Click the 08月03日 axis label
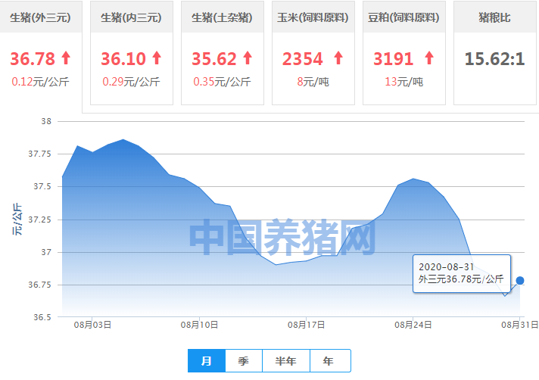 [x=92, y=325]
